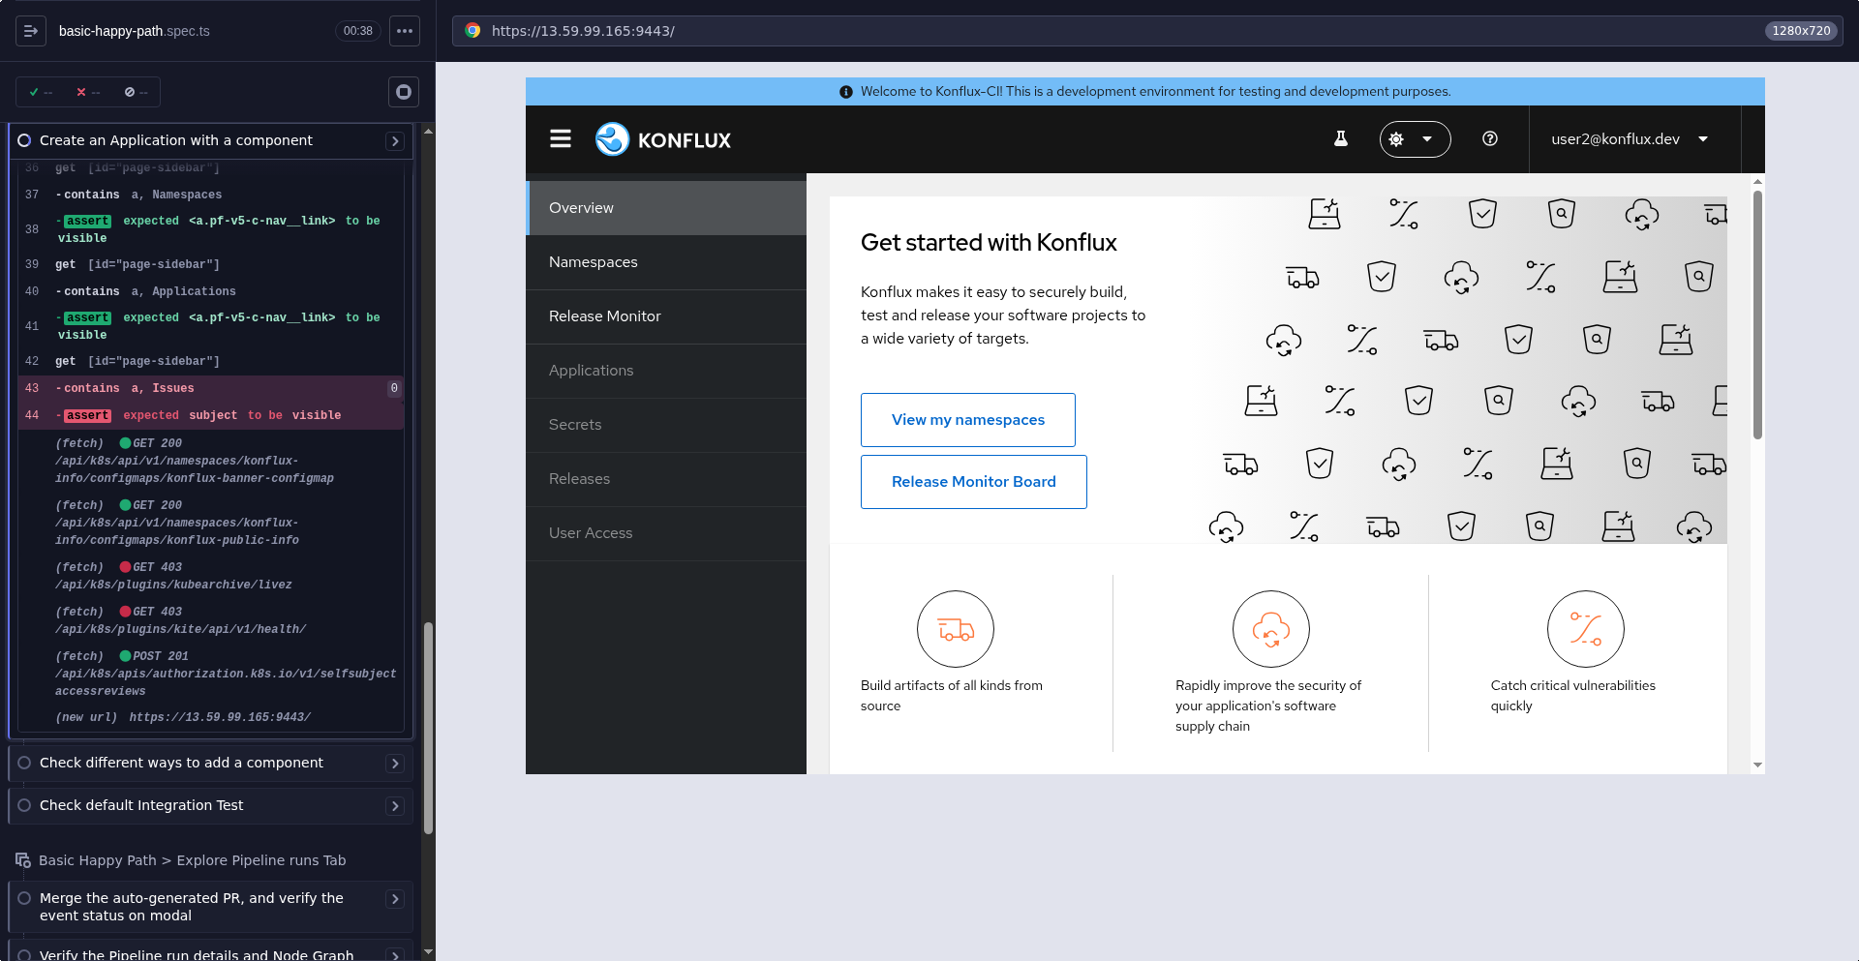Toggle the Konflux hamburger navigation menu
This screenshot has width=1859, height=961.
561,139
